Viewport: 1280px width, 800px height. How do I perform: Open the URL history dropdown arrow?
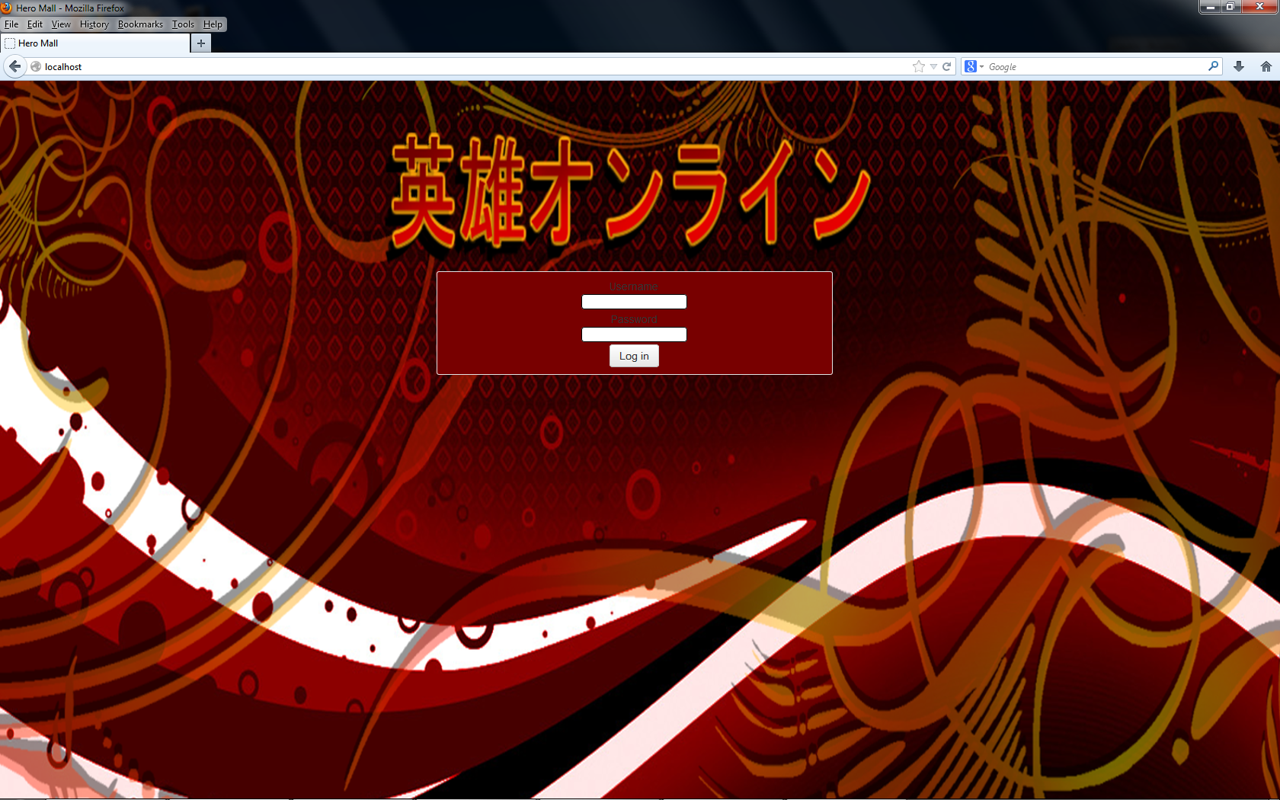coord(933,66)
